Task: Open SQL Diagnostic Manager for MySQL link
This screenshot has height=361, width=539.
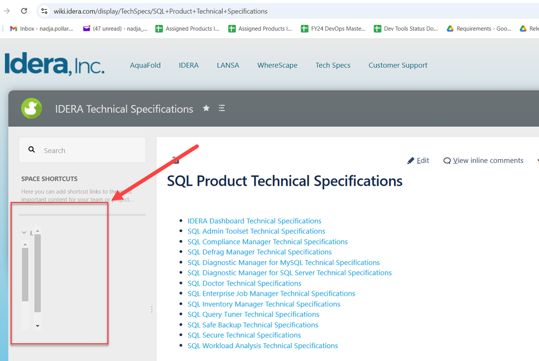Action: [x=284, y=262]
